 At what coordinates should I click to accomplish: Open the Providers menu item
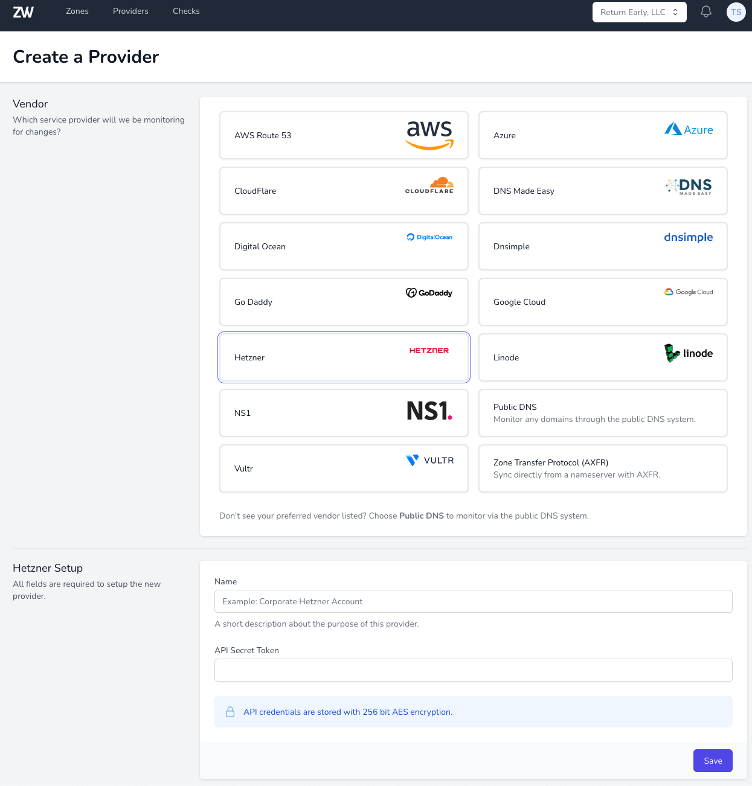coord(130,11)
